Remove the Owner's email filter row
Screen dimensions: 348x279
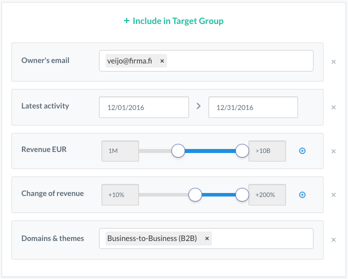click(333, 62)
